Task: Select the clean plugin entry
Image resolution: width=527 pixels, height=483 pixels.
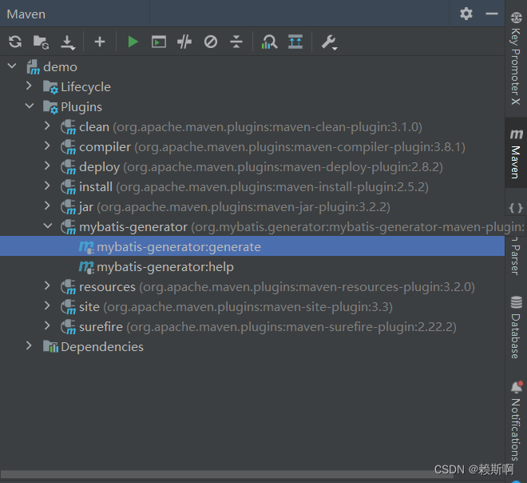Action: 252,127
